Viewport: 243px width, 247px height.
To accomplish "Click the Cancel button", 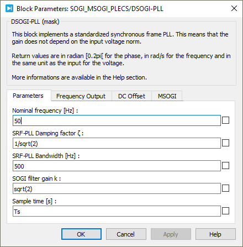I will click(126, 234).
